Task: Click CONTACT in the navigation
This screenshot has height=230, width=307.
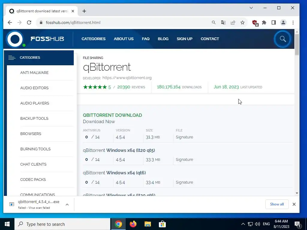Action: (210, 39)
